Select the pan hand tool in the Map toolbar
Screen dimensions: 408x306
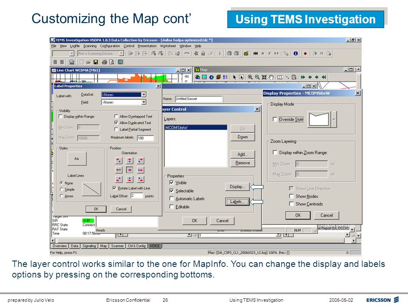pyautogui.click(x=271, y=77)
